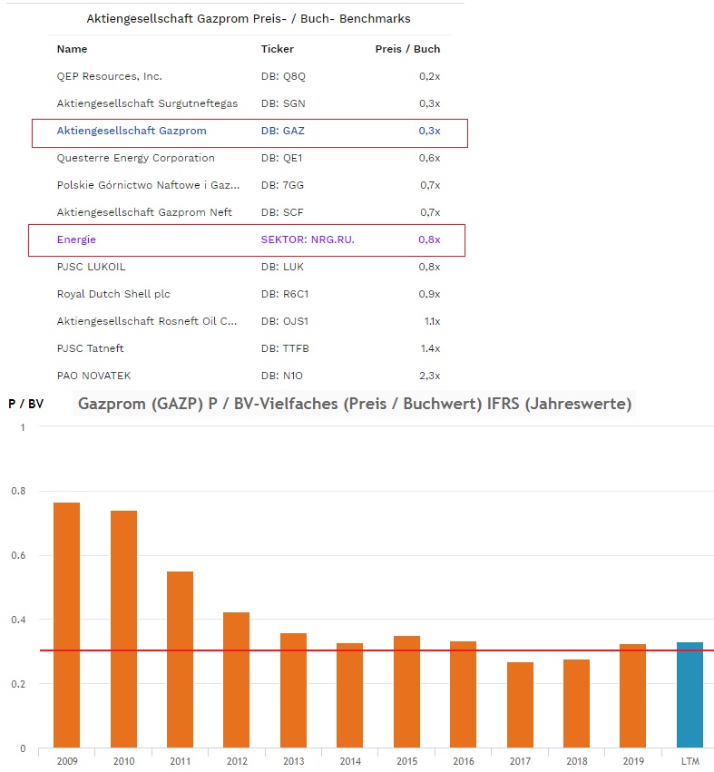The image size is (714, 772).
Task: Click the 2012 orange bar
Action: (x=236, y=680)
